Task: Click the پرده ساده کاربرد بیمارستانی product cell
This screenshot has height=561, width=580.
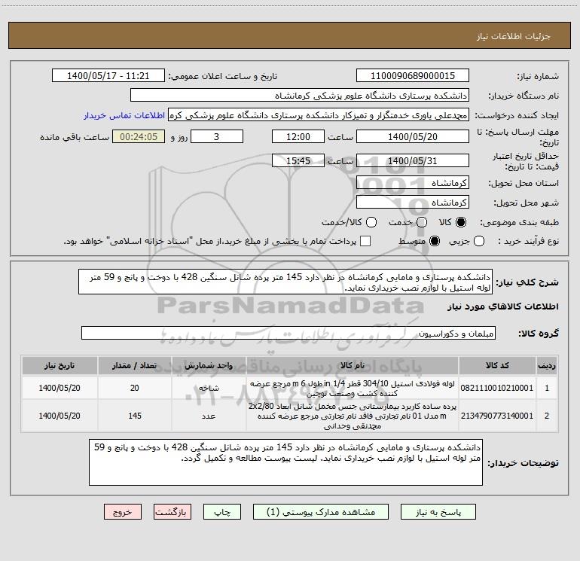Action: (x=353, y=416)
